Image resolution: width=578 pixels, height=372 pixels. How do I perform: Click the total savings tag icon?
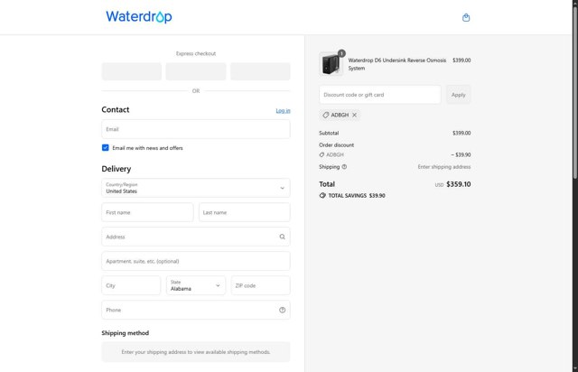coord(322,195)
